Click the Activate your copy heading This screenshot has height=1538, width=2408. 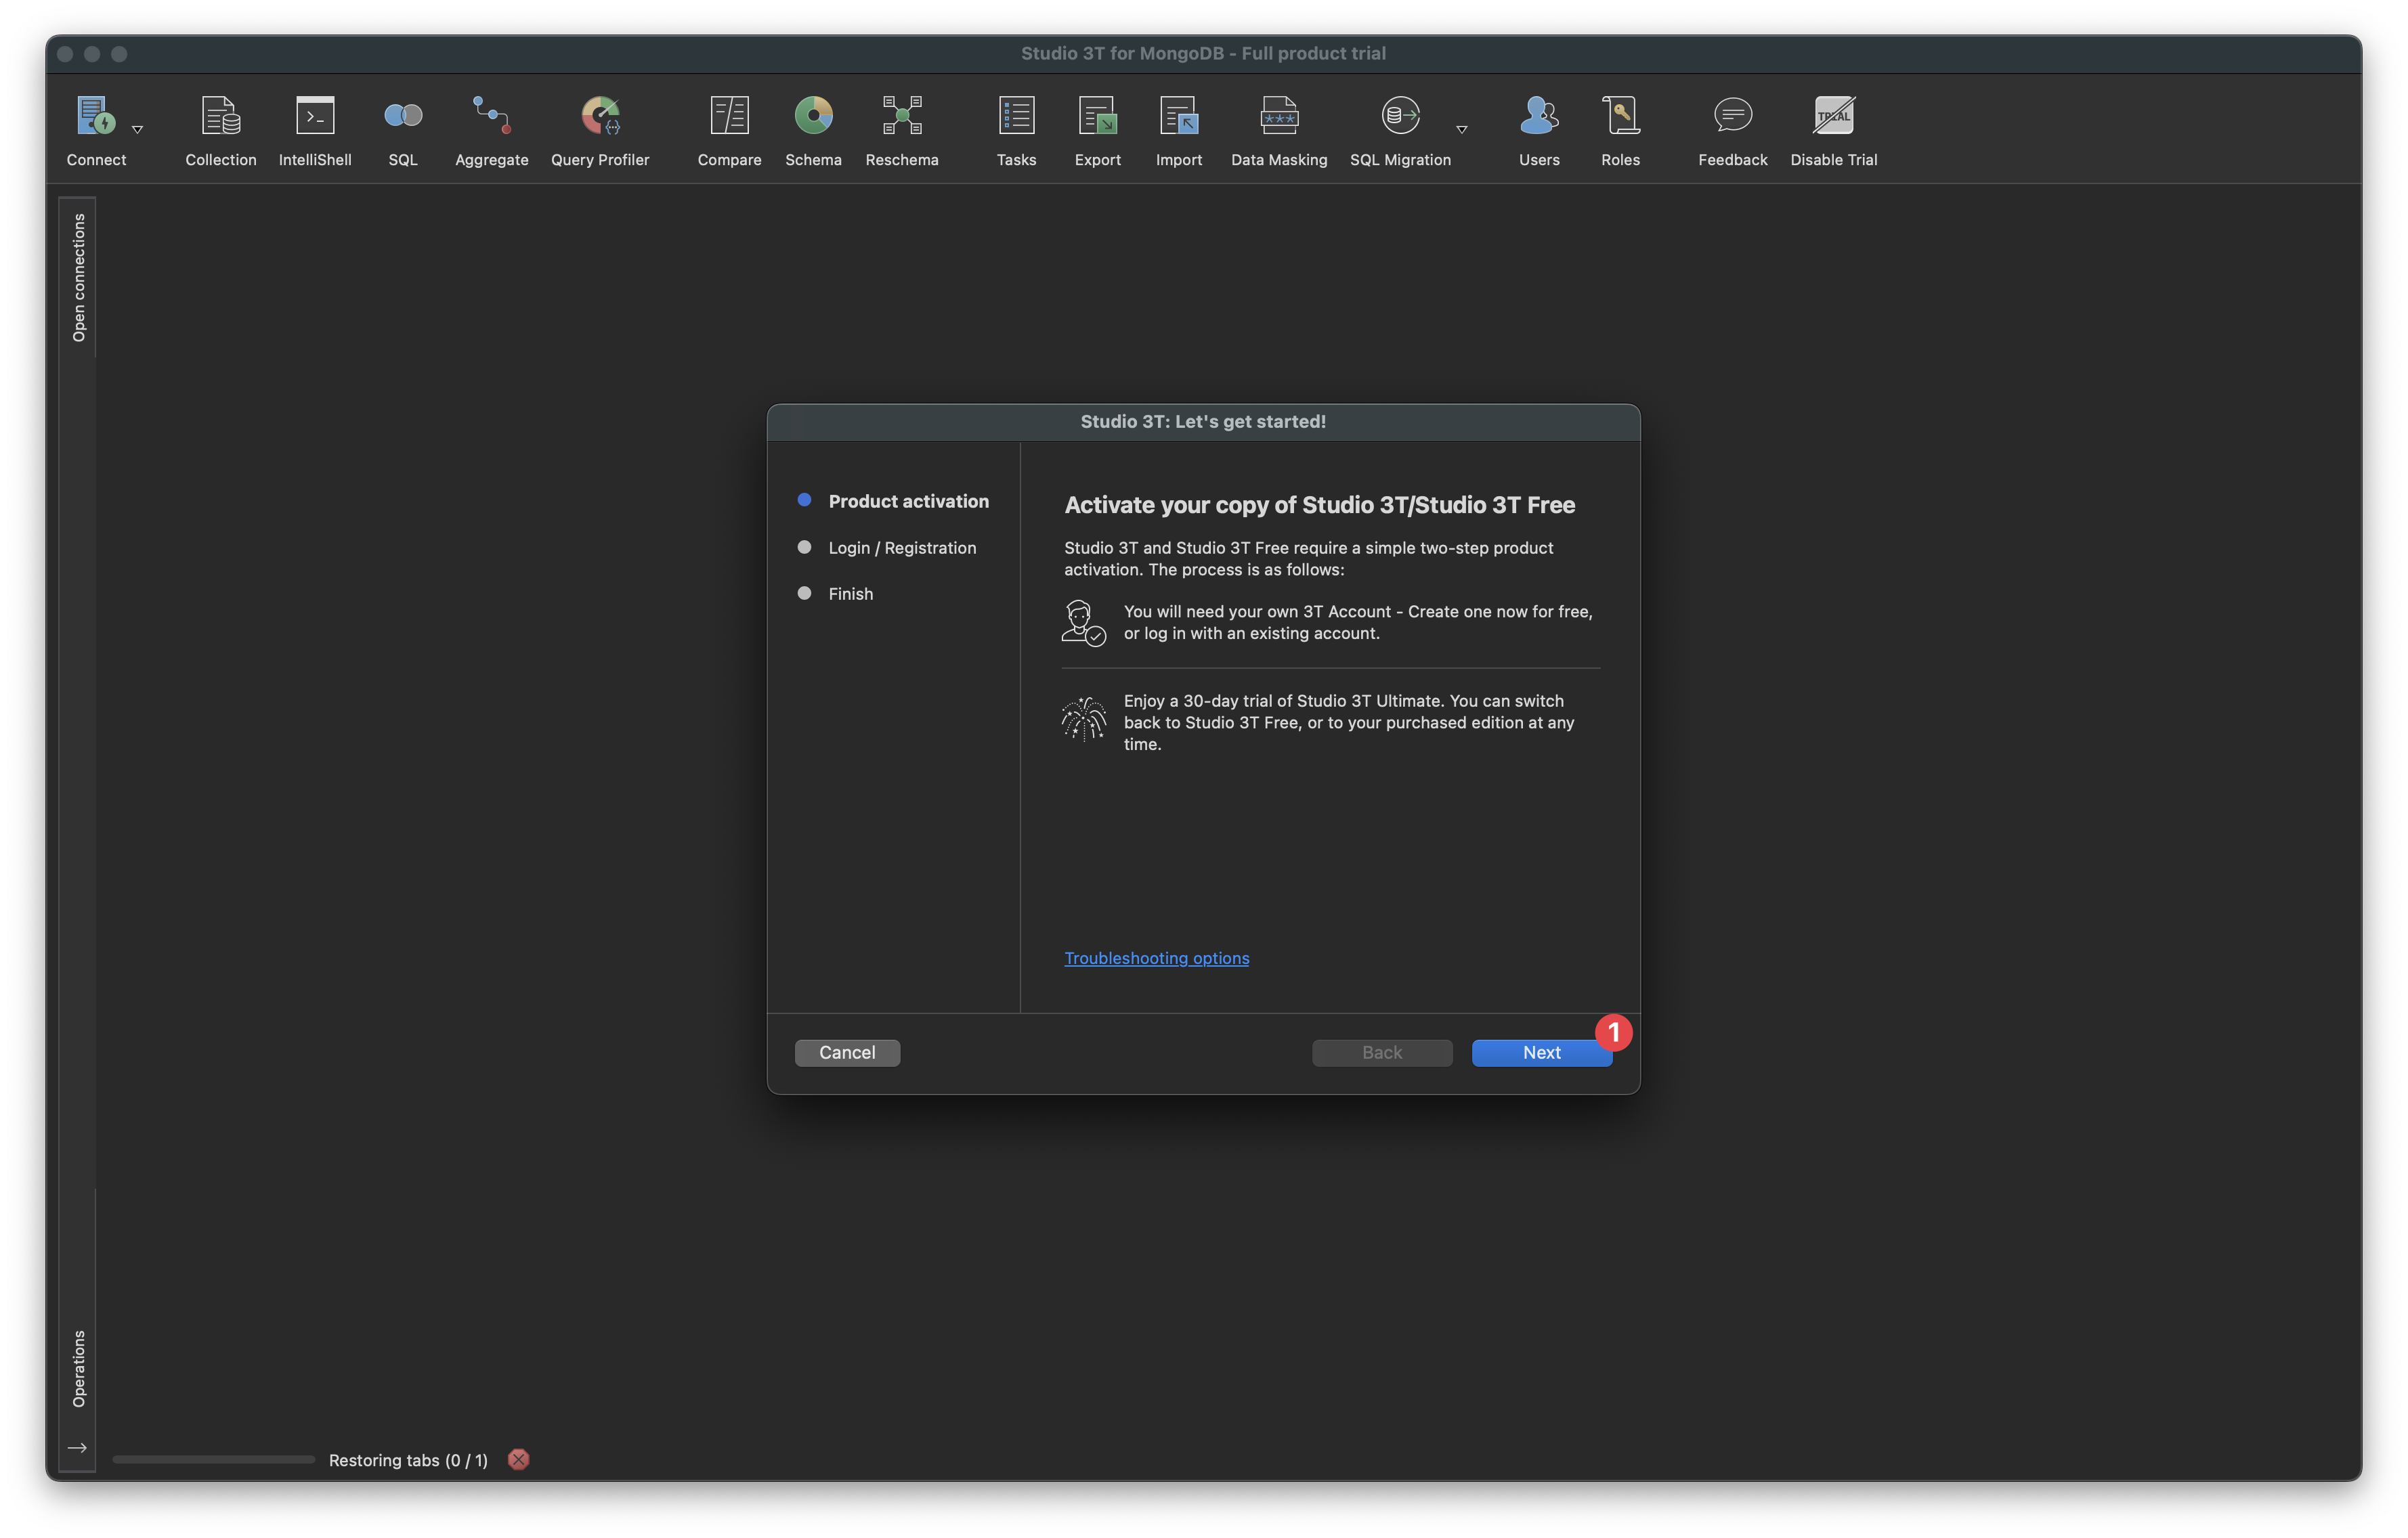[x=1319, y=505]
